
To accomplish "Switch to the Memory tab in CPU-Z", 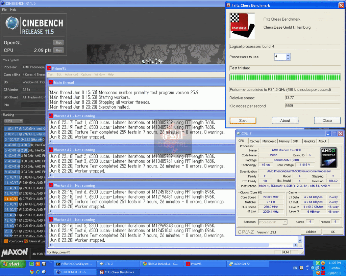I will pos(284,141).
